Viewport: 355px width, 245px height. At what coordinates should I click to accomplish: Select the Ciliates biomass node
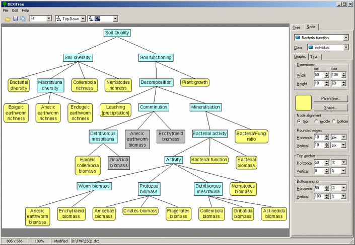click(140, 211)
